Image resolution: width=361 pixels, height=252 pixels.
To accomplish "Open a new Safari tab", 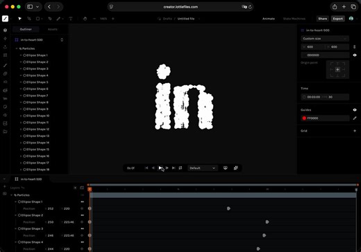I will pos(344,7).
